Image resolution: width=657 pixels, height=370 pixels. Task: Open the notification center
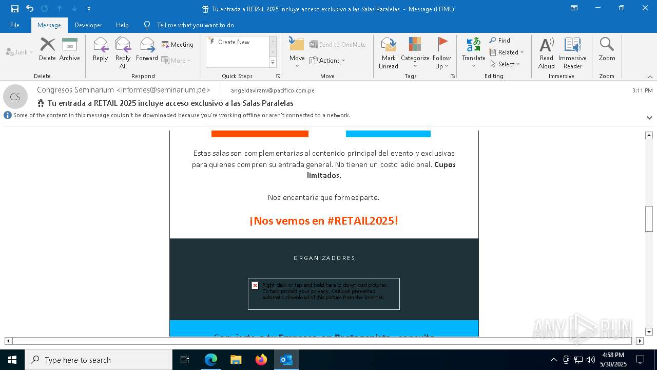pyautogui.click(x=640, y=360)
